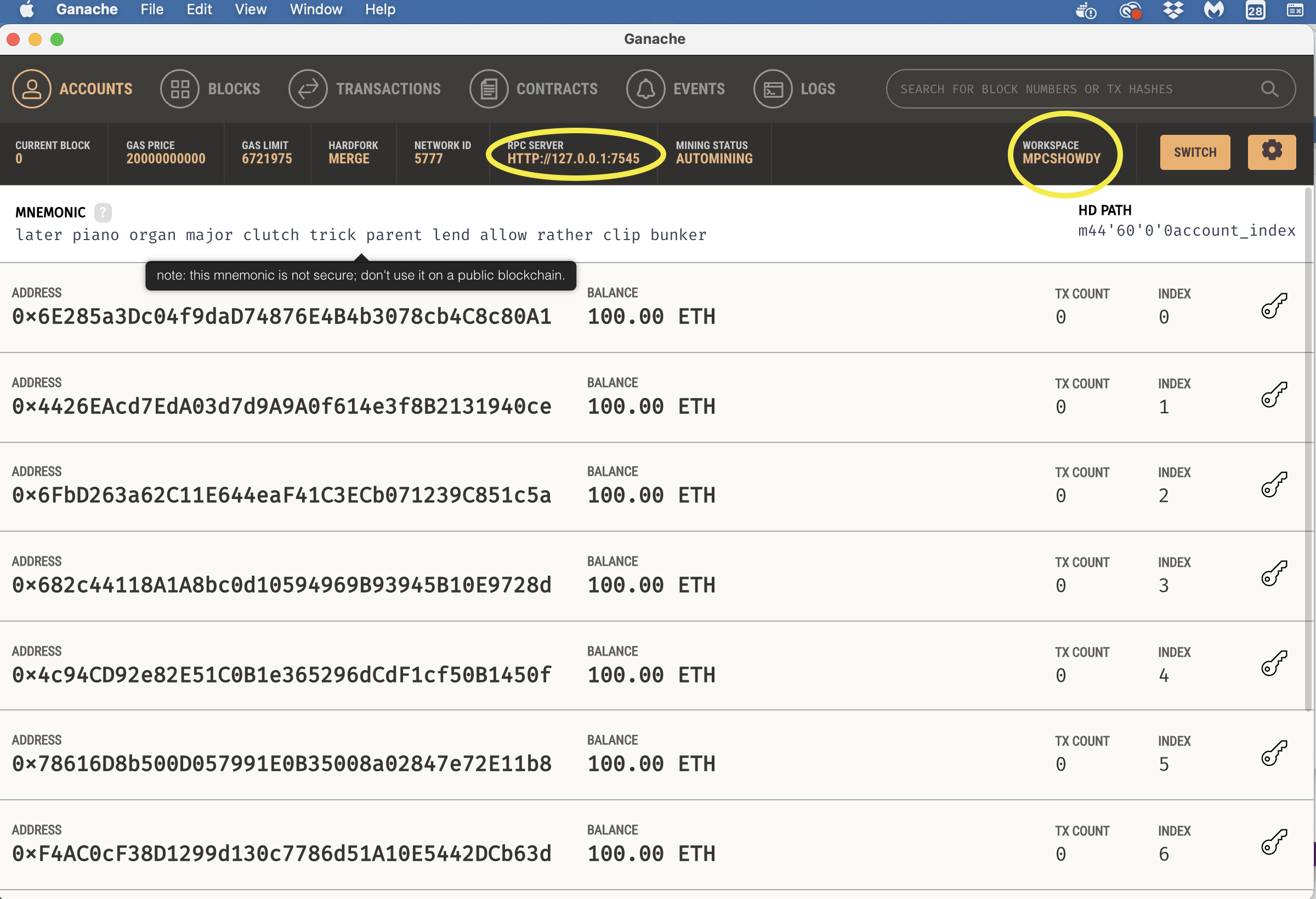Show private key for index 5 account
The image size is (1316, 899).
point(1274,753)
